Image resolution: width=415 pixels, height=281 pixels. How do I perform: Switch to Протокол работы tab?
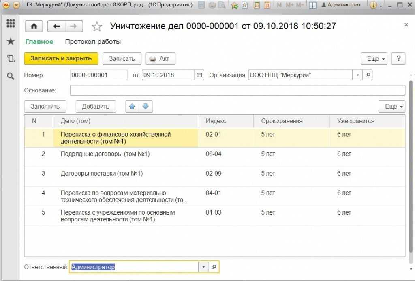(93, 42)
